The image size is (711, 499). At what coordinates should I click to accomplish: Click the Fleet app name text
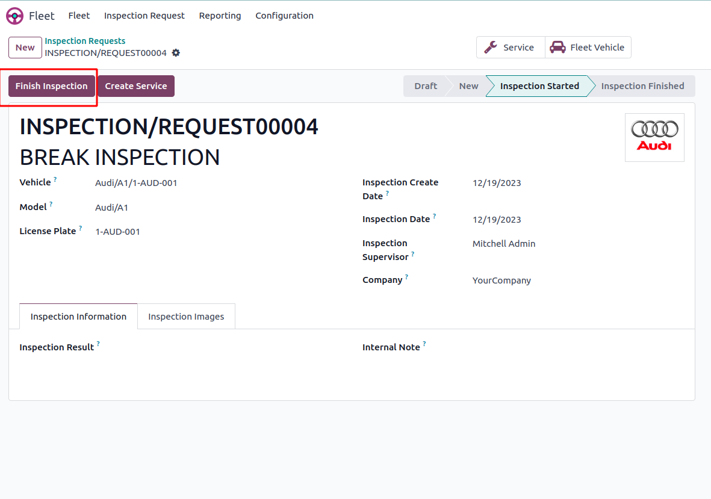coord(42,16)
